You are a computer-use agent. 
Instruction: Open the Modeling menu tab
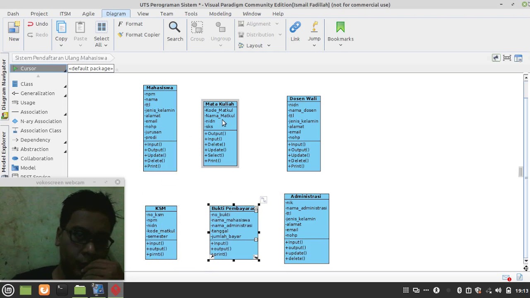[x=220, y=14]
